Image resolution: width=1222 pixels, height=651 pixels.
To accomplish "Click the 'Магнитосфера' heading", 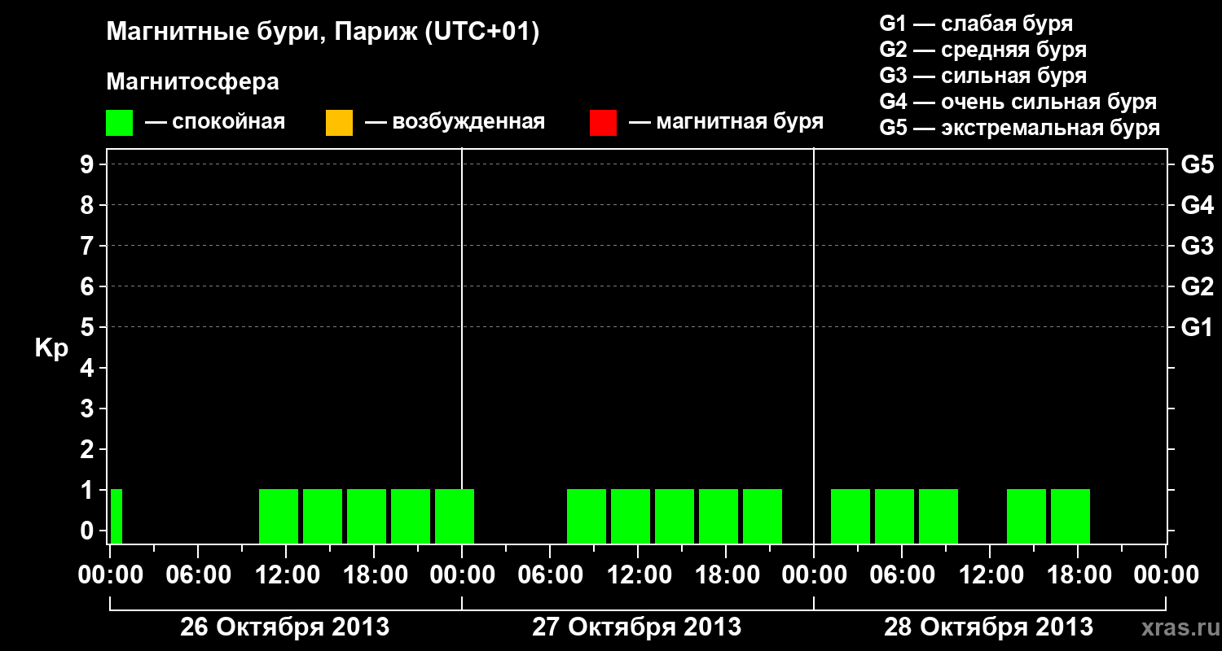I will (x=192, y=82).
